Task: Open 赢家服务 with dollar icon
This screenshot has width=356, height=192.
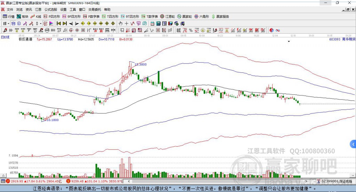Action: [220, 17]
